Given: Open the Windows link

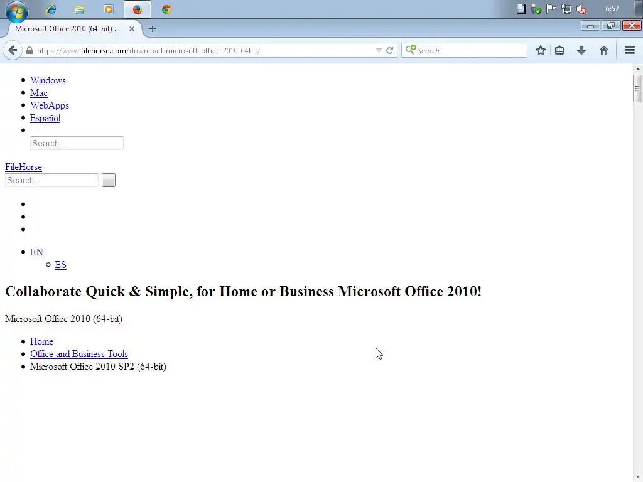Looking at the screenshot, I should 48,80.
